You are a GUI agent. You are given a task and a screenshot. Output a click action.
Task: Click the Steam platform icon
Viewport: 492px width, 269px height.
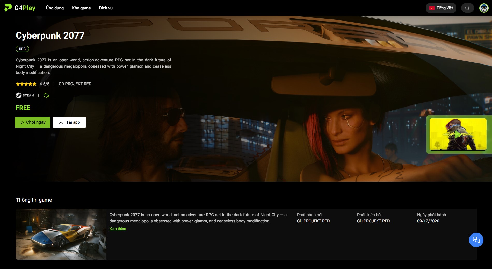[25, 95]
